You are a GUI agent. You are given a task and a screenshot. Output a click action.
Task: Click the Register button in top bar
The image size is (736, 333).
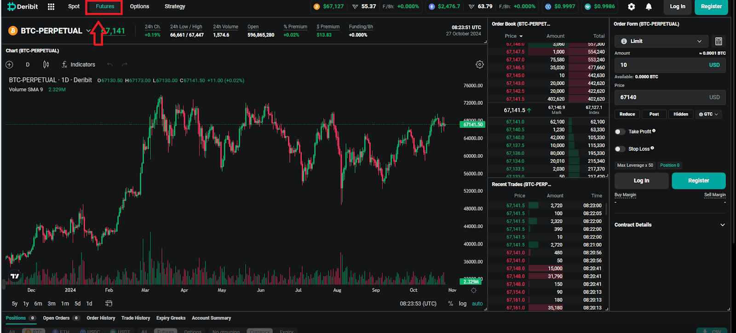click(711, 6)
